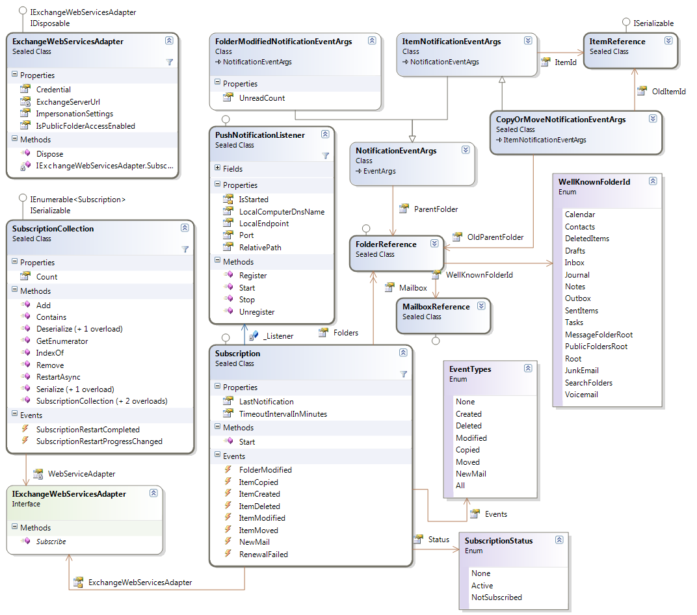The width and height of the screenshot is (697, 615).
Task: Select the Credential property icon
Action: tap(25, 89)
